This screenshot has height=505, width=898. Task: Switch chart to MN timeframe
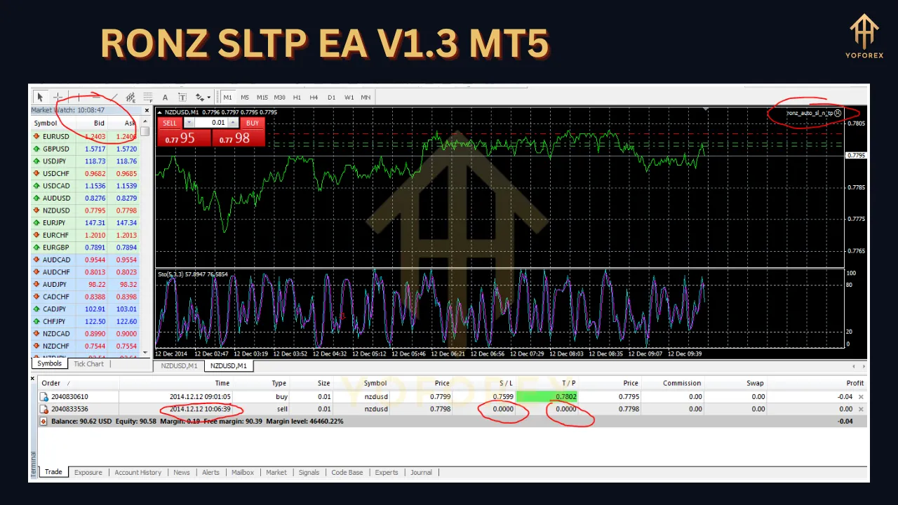[x=366, y=97]
